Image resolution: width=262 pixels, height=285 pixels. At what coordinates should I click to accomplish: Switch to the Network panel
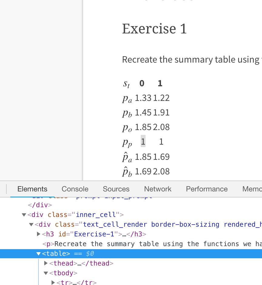point(158,189)
